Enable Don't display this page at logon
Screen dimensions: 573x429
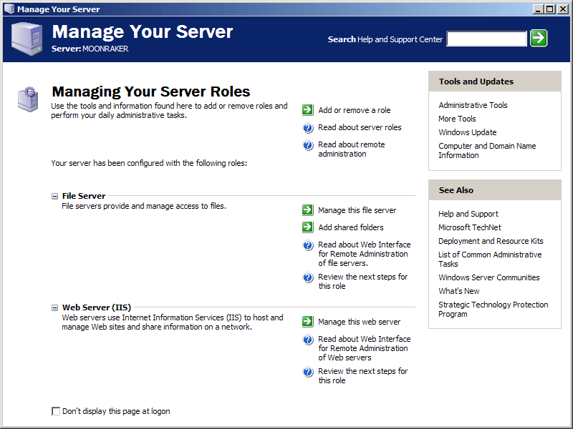pos(56,412)
